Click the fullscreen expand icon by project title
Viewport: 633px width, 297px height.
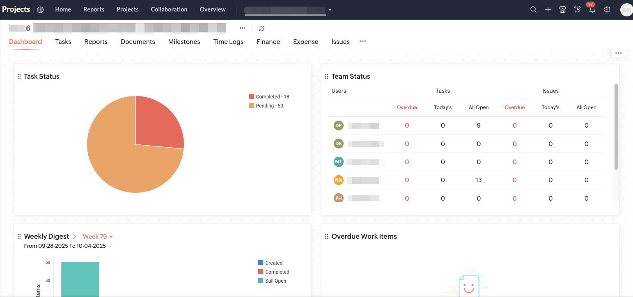coord(261,28)
